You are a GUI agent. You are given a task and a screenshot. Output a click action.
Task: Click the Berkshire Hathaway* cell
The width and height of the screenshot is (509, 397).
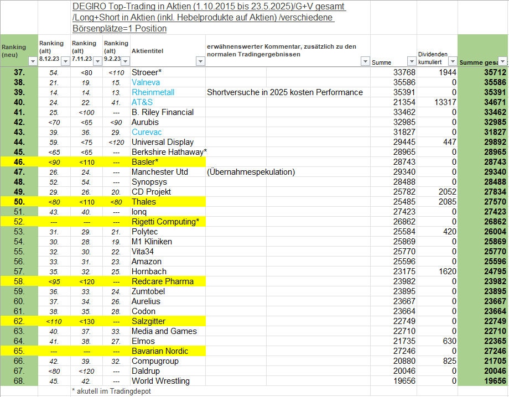pyautogui.click(x=168, y=152)
